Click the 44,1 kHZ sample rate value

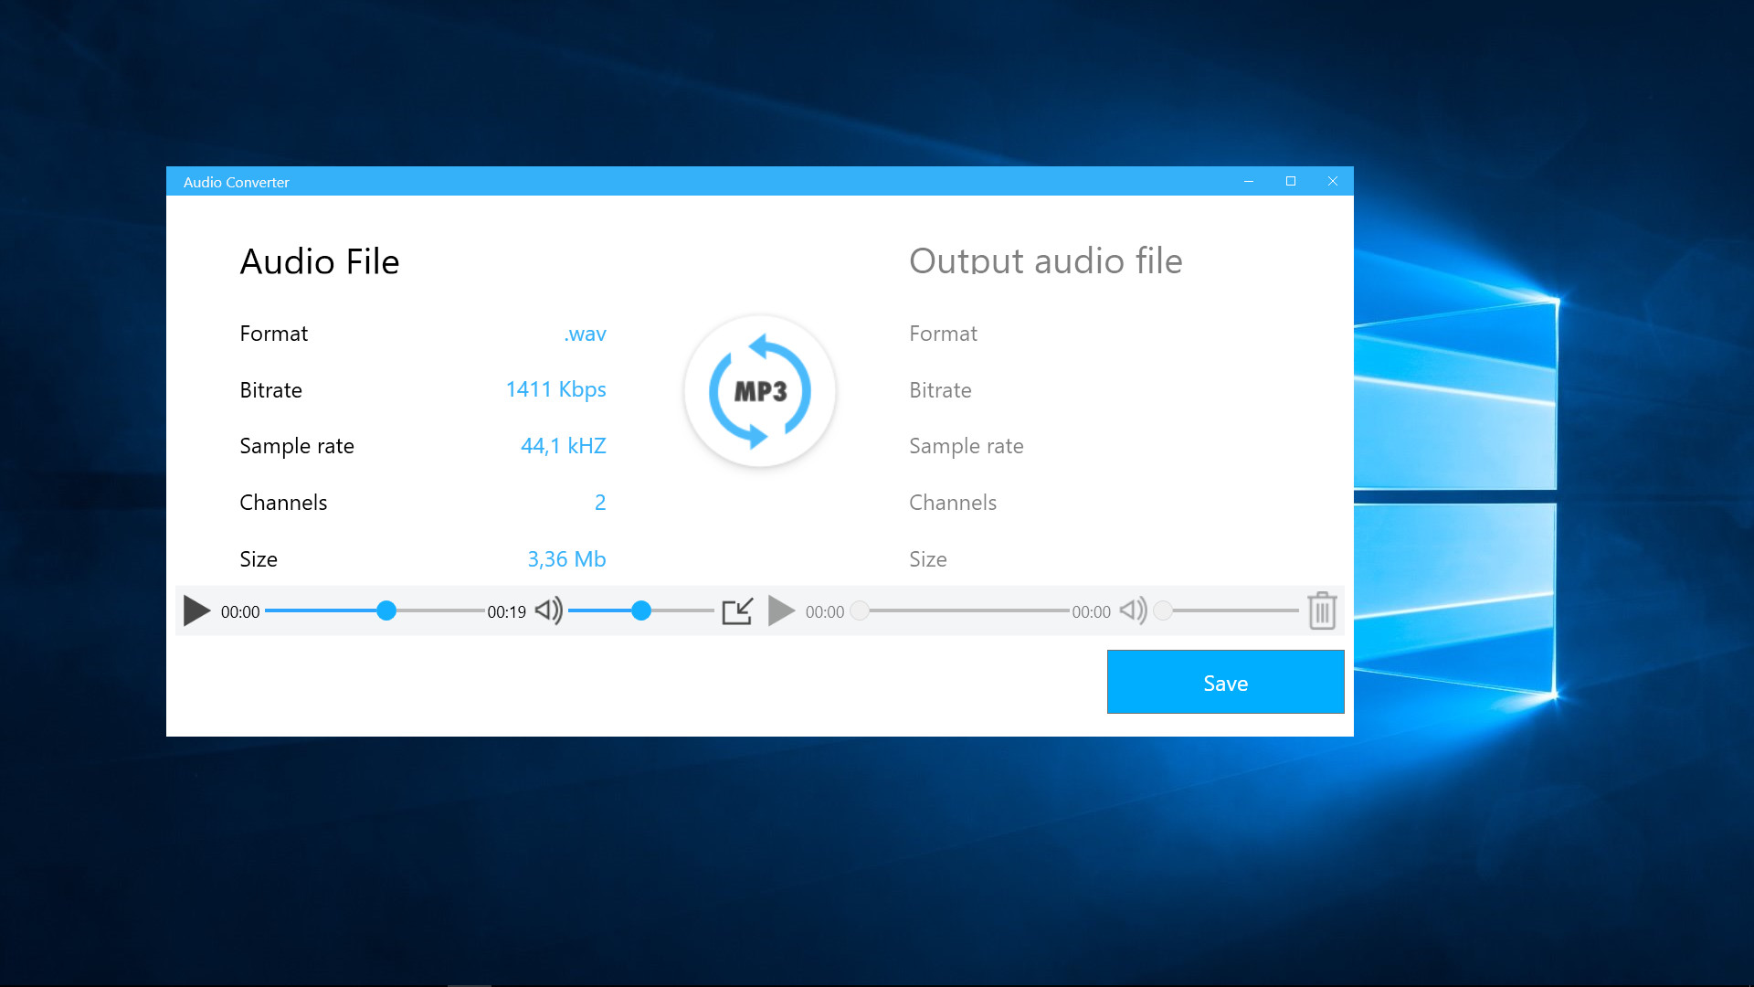click(563, 446)
